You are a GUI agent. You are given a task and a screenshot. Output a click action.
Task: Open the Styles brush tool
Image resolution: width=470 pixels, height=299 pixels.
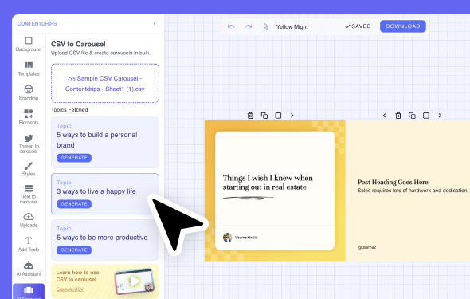pyautogui.click(x=29, y=169)
